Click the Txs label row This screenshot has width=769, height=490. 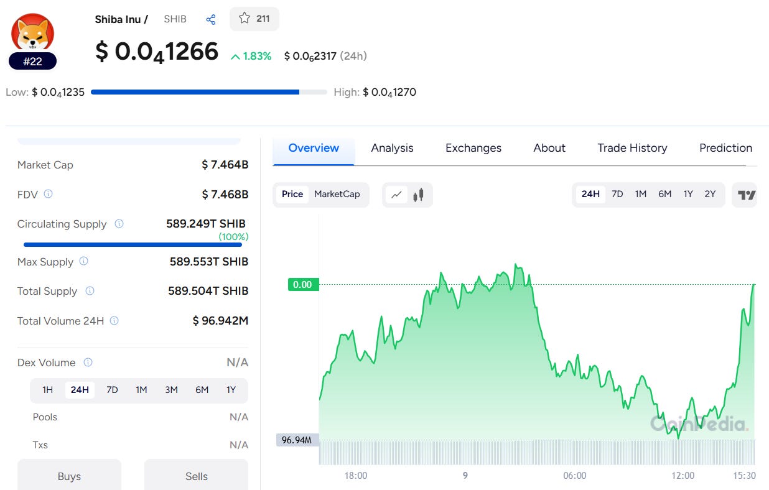[141, 445]
